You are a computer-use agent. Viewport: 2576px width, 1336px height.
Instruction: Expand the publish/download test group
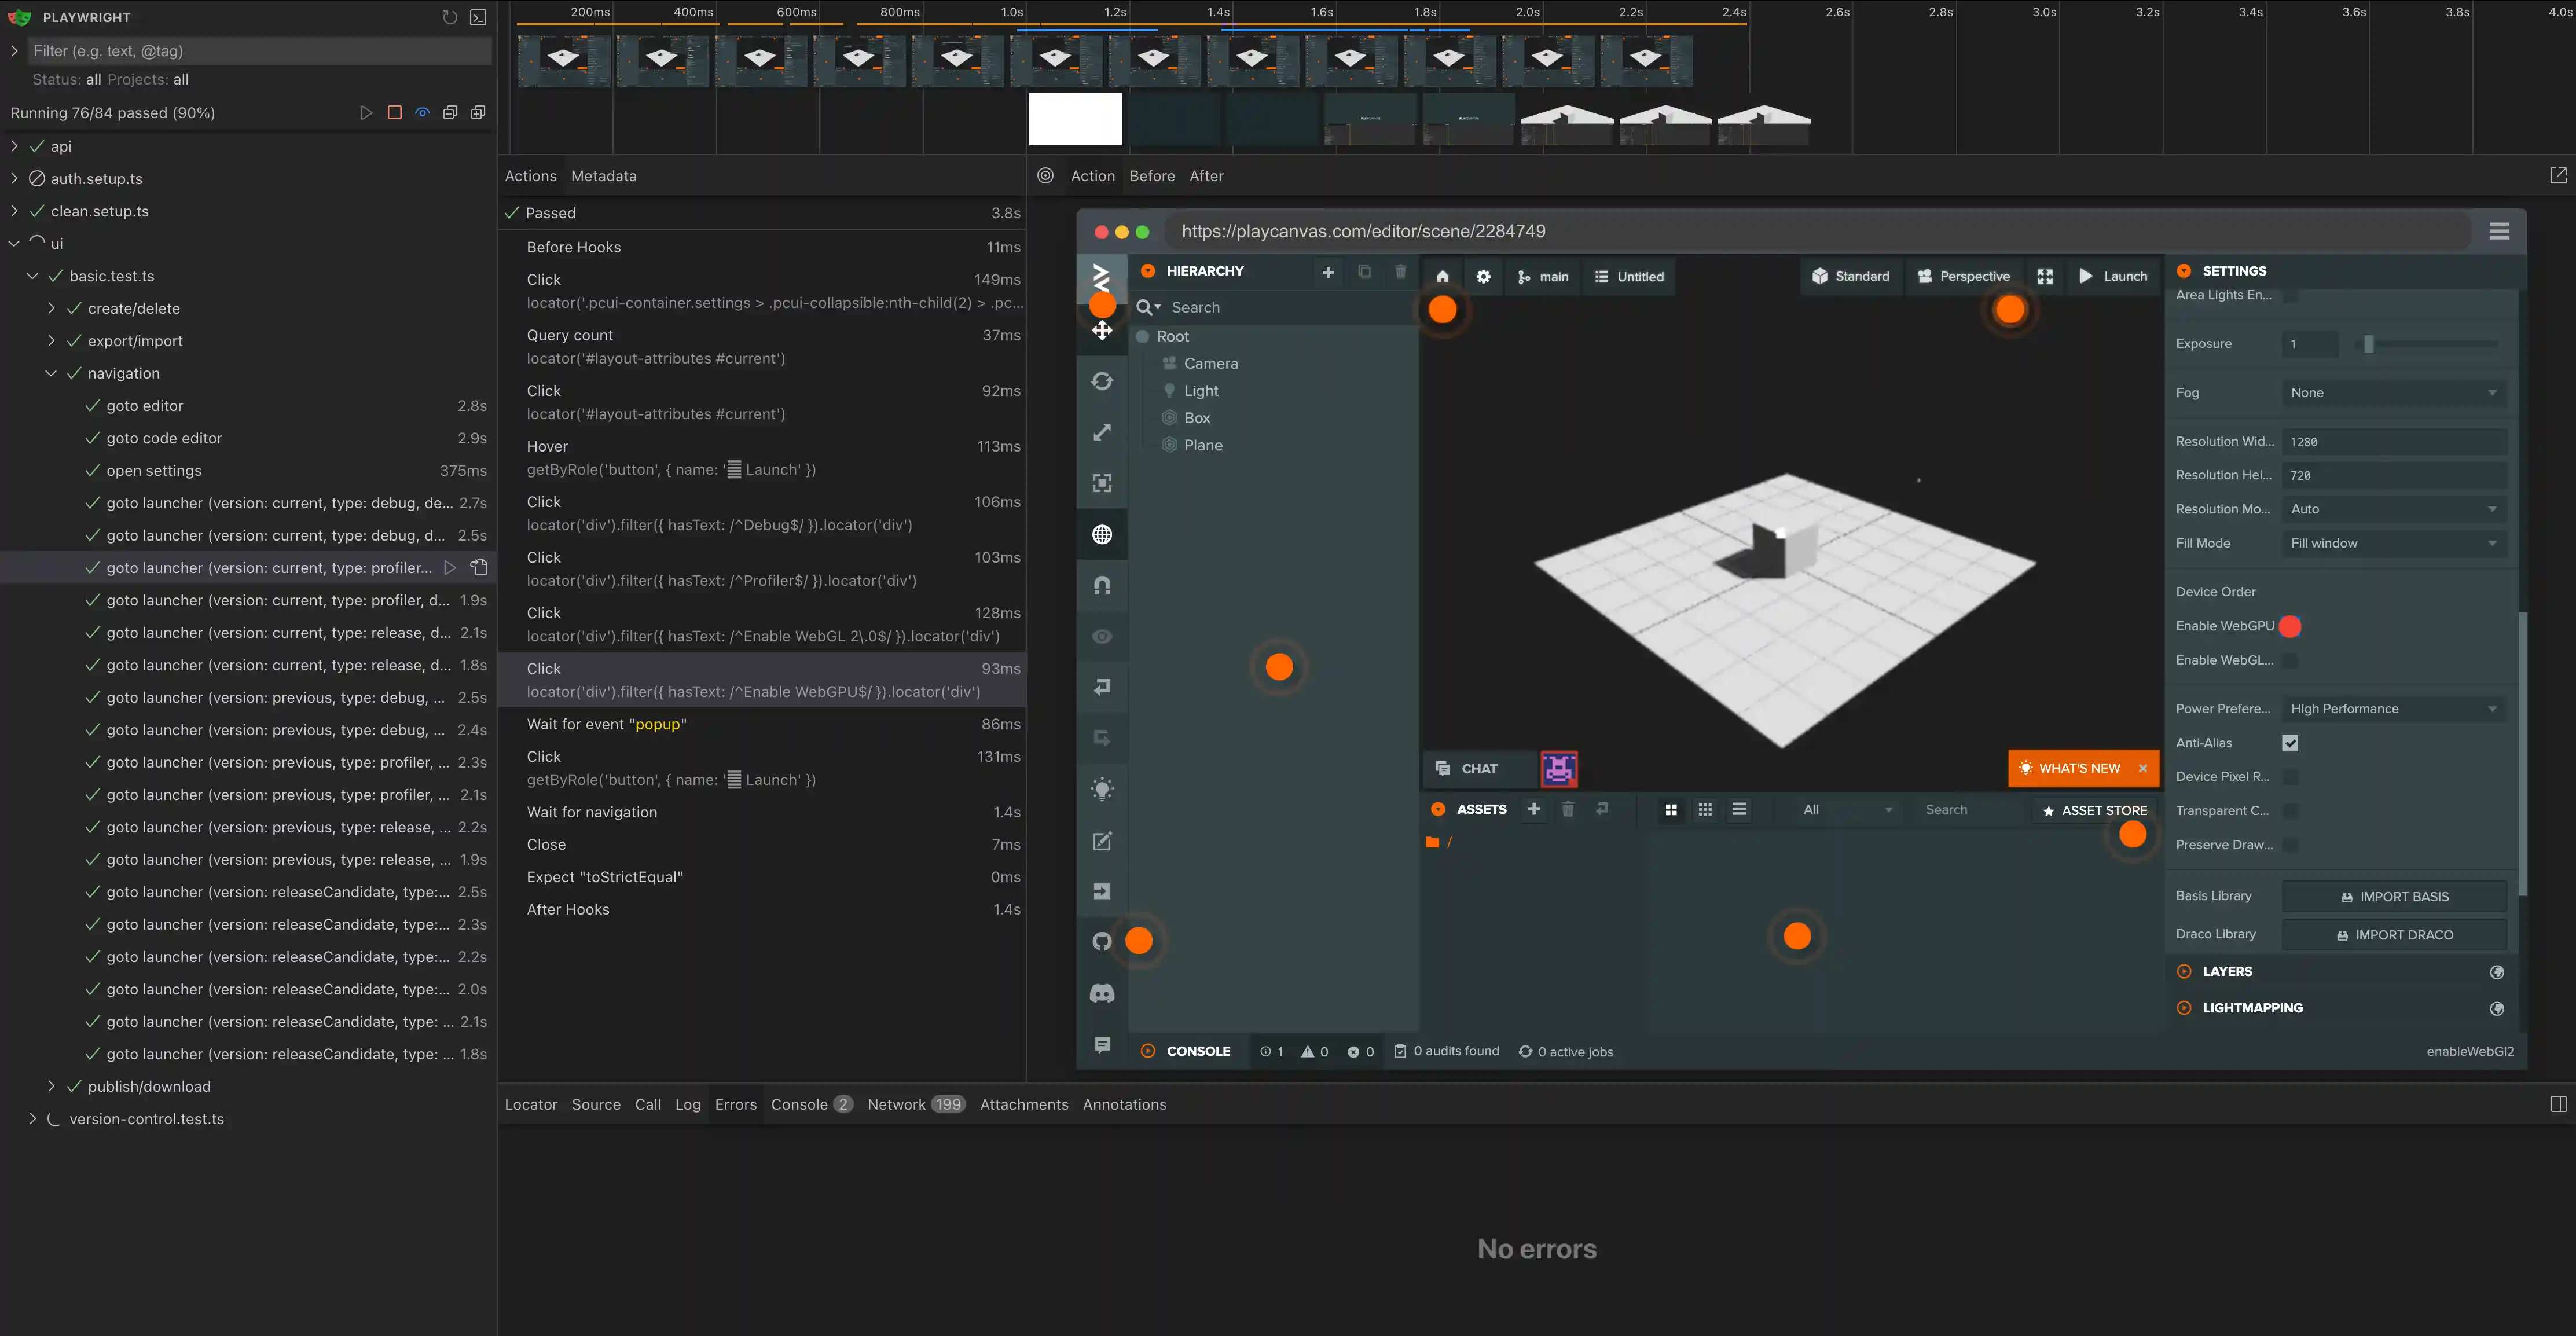coord(51,1087)
